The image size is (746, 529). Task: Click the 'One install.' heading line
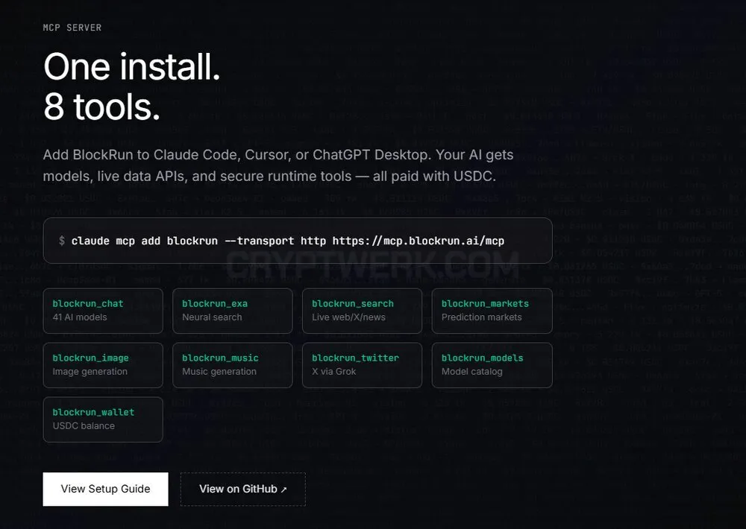[x=132, y=66]
